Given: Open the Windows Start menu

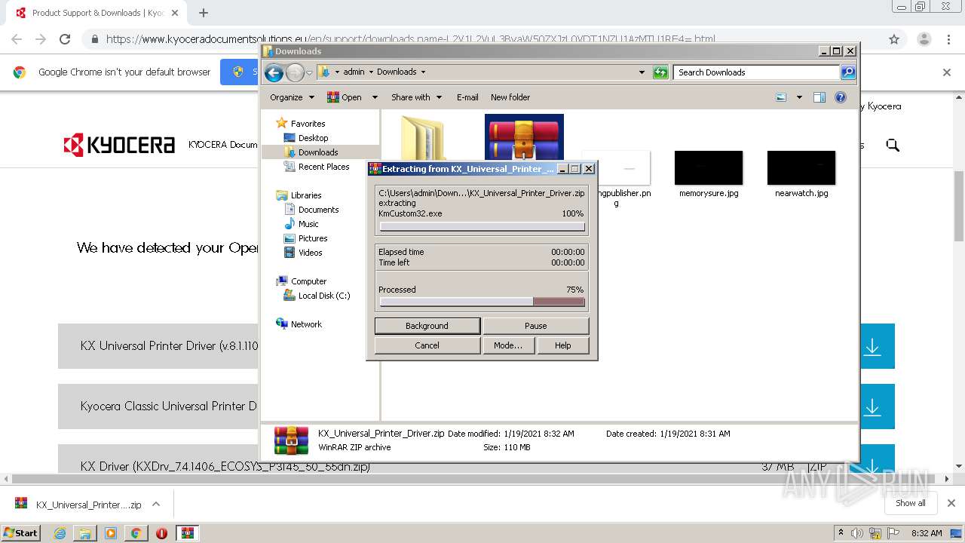Looking at the screenshot, I should 21,532.
